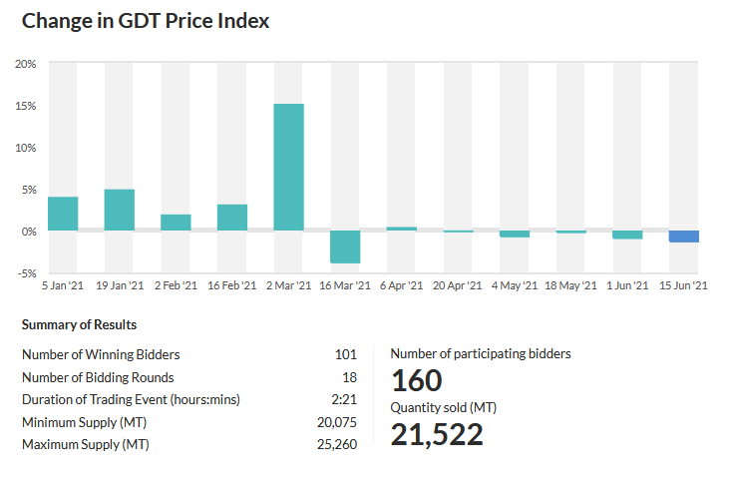This screenshot has height=492, width=729.
Task: Click the large '21,522' figure
Action: click(x=437, y=435)
